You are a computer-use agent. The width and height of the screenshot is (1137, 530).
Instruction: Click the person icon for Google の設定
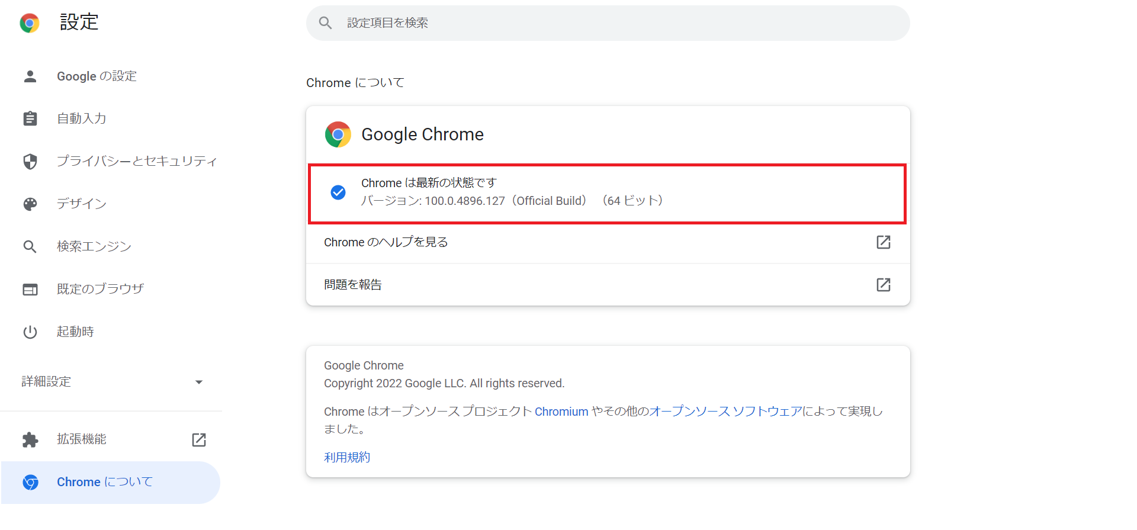(x=30, y=76)
